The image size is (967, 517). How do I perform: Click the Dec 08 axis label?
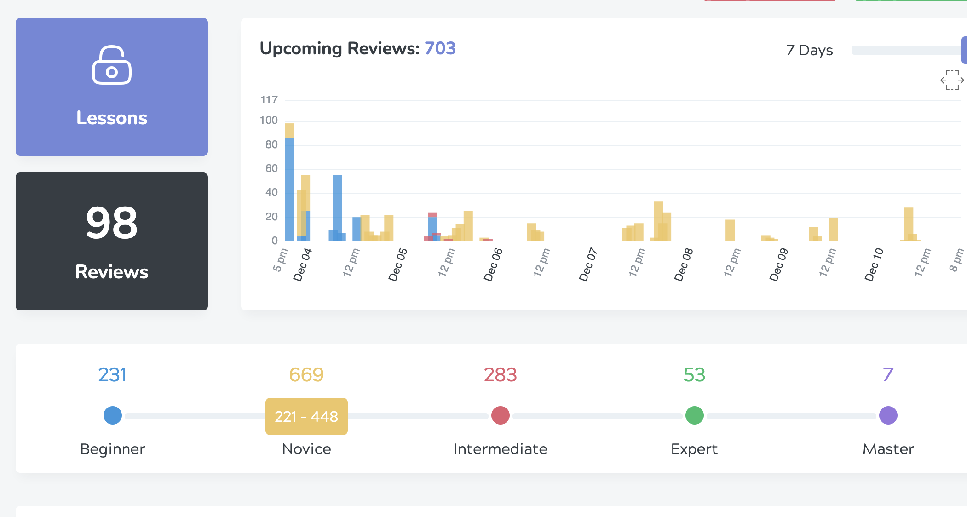coord(684,264)
